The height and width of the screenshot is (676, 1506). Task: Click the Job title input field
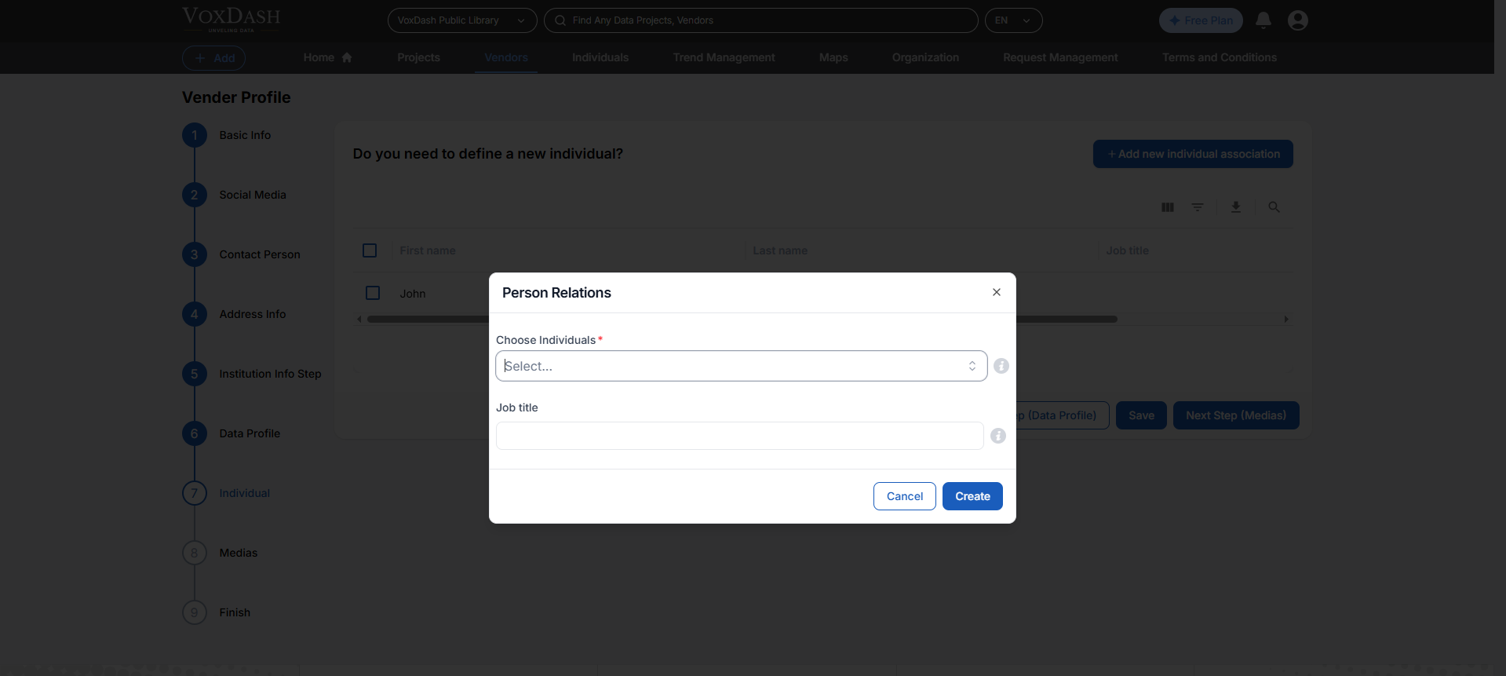click(739, 436)
